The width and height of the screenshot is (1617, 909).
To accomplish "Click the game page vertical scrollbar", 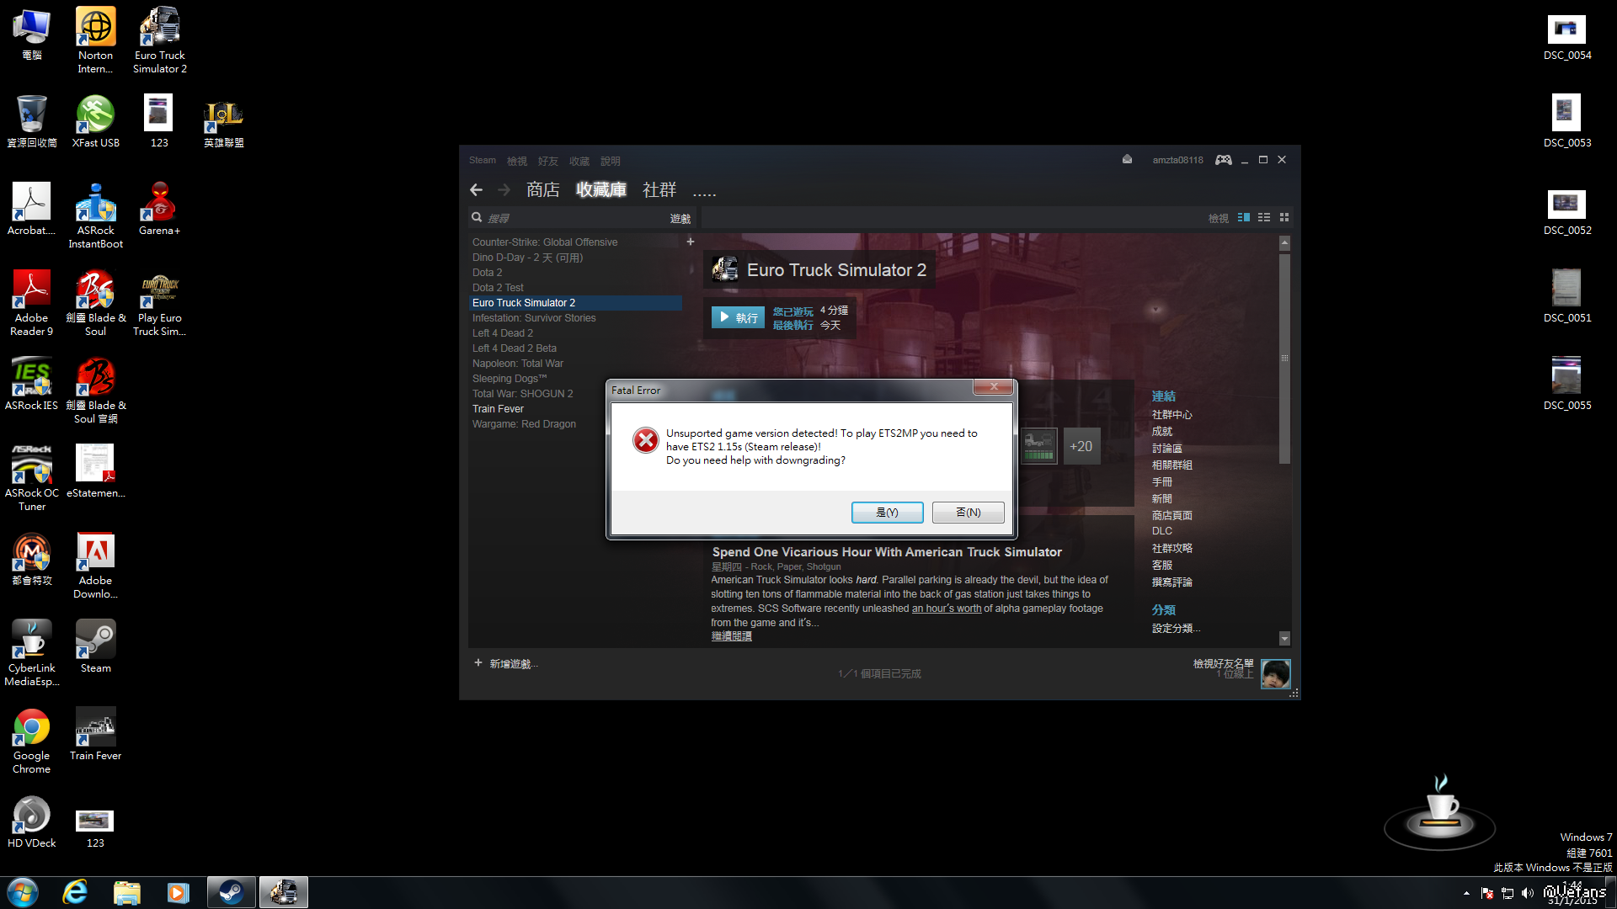I will point(1284,359).
